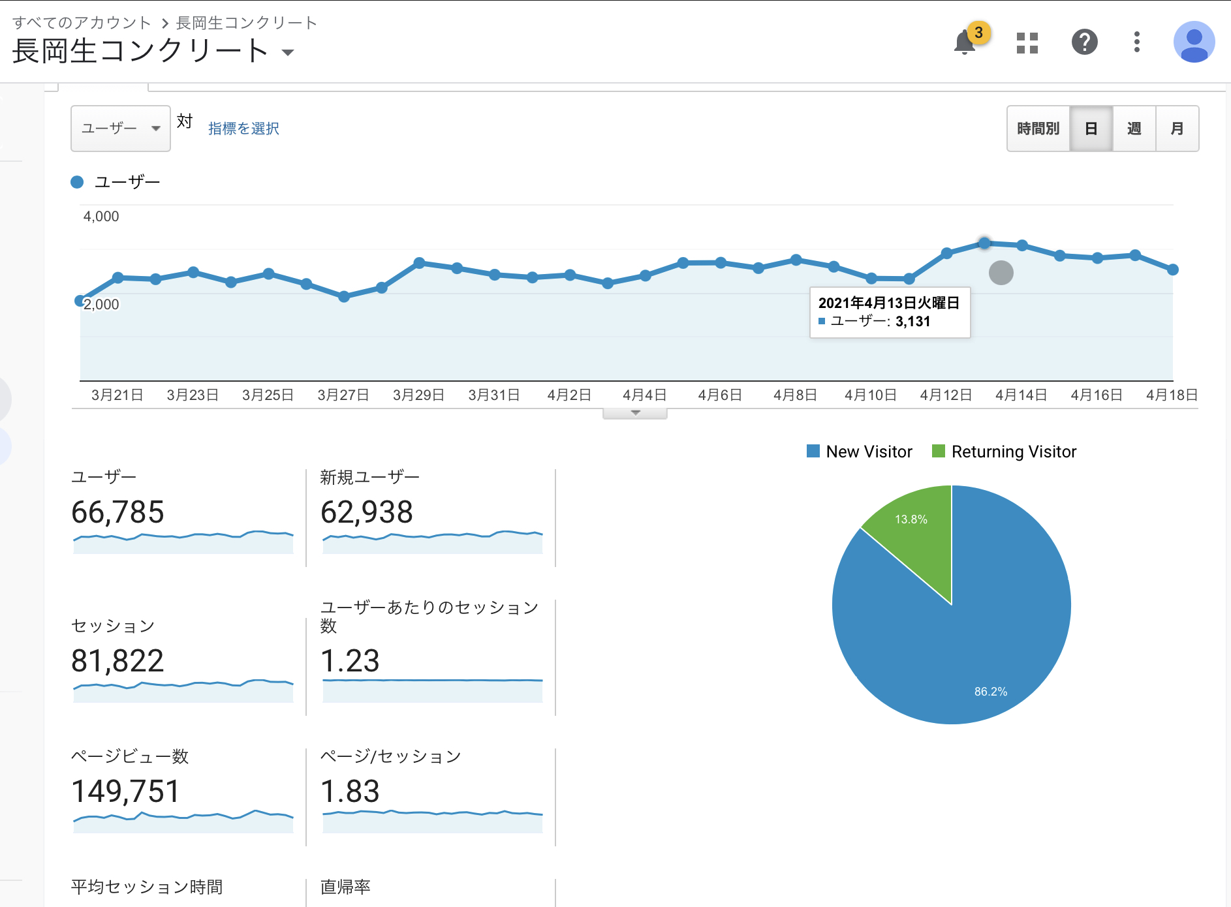
Task: Expand the chart annotation drawer arrow
Action: click(x=635, y=413)
